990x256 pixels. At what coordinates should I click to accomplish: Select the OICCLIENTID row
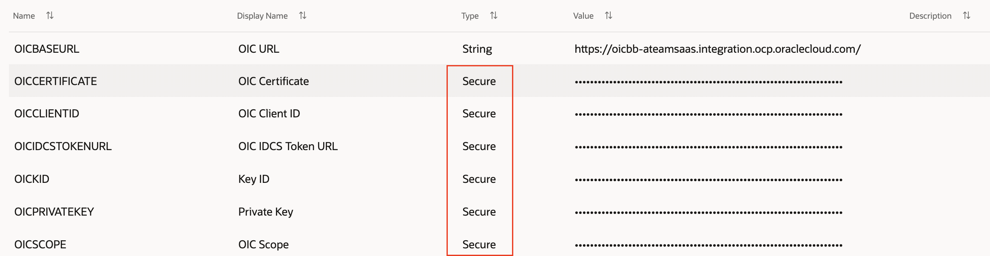tap(47, 114)
